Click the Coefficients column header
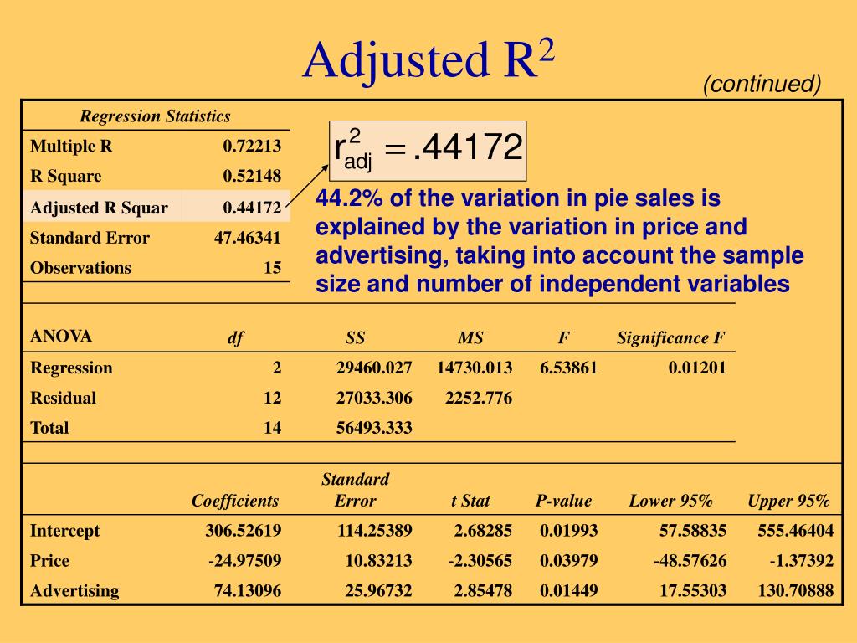857x643 pixels. pyautogui.click(x=235, y=501)
